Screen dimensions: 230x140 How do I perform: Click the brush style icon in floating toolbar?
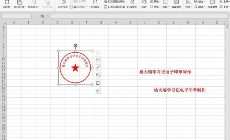pyautogui.click(x=98, y=68)
